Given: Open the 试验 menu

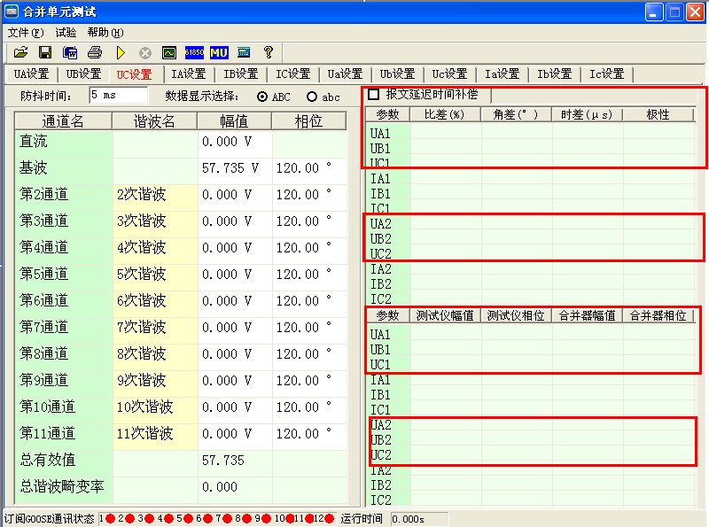Looking at the screenshot, I should (x=66, y=32).
